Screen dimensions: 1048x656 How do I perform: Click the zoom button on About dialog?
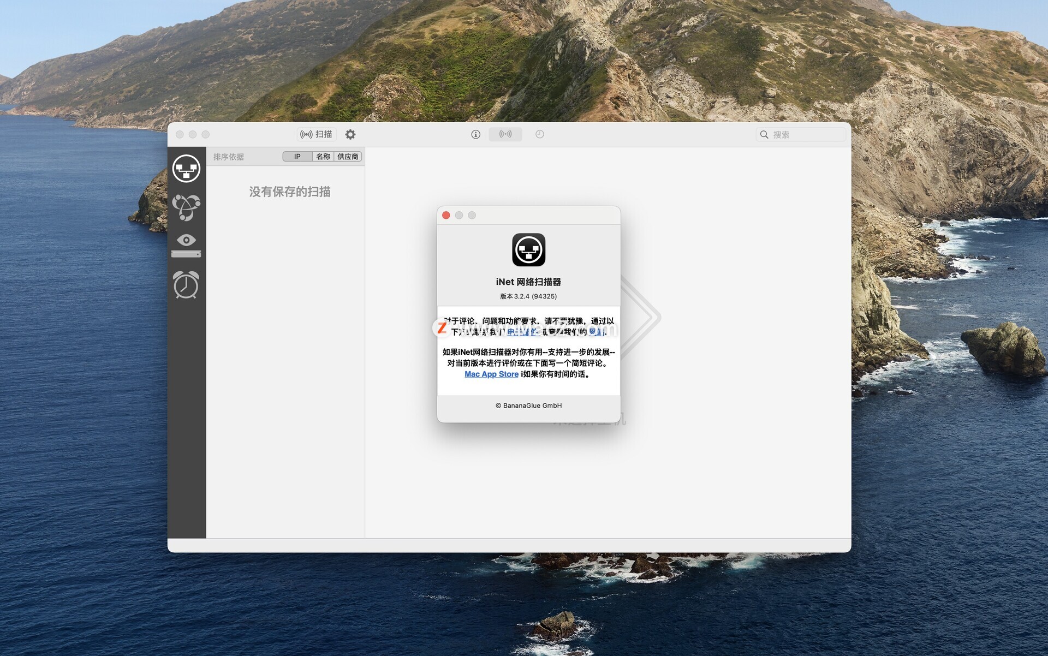pyautogui.click(x=472, y=215)
